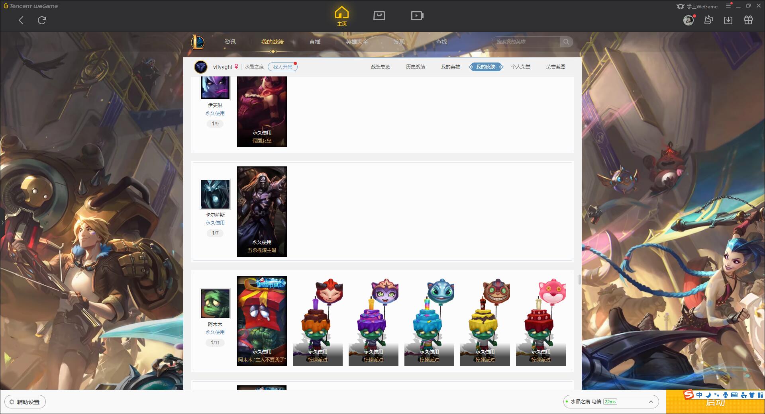Open 个人荣誉 sub-tab
The height and width of the screenshot is (414, 765).
pos(521,67)
